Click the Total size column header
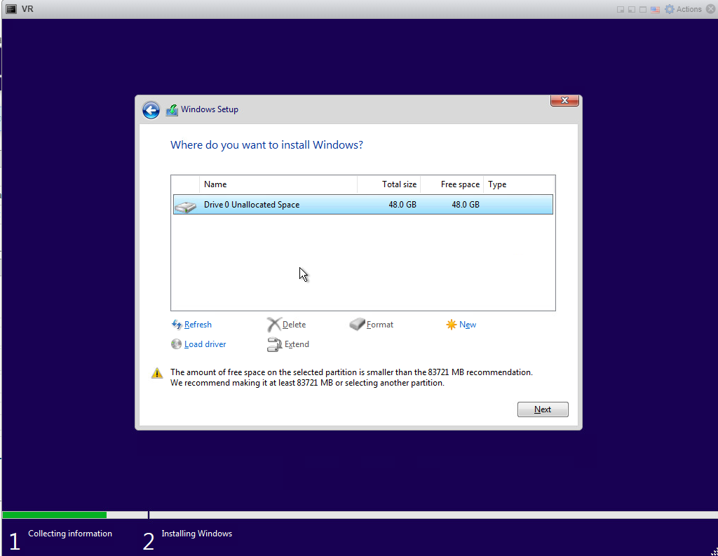Viewport: 718px width, 556px height. click(388, 184)
